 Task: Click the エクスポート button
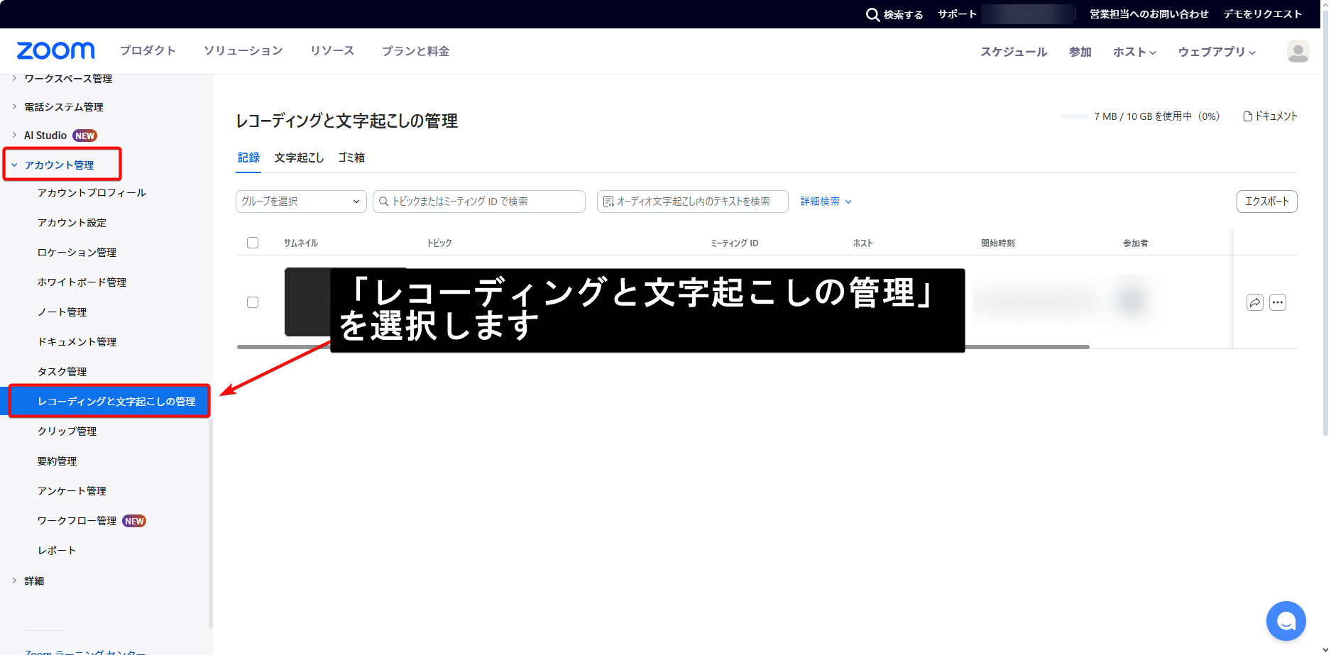(1266, 202)
